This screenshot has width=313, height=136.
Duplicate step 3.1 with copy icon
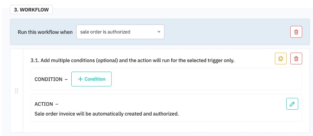281,58
